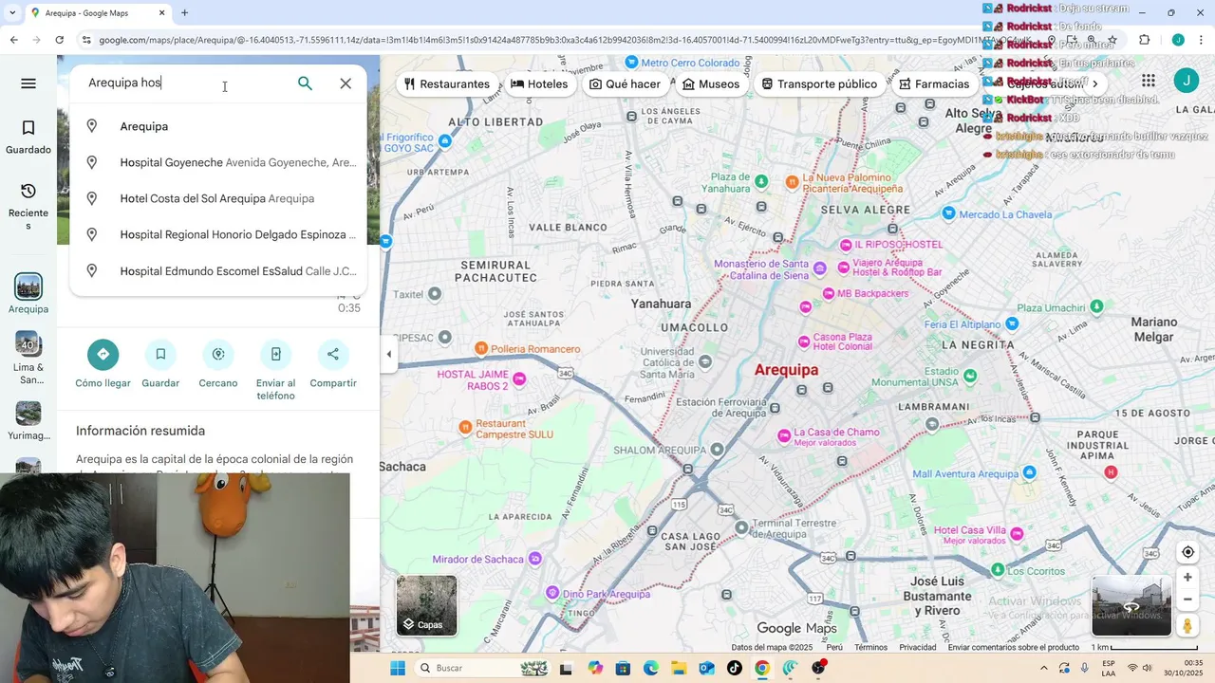Choose the Hotel Costa del Sol Arequipa suggestion
1215x683 pixels.
coord(218,198)
